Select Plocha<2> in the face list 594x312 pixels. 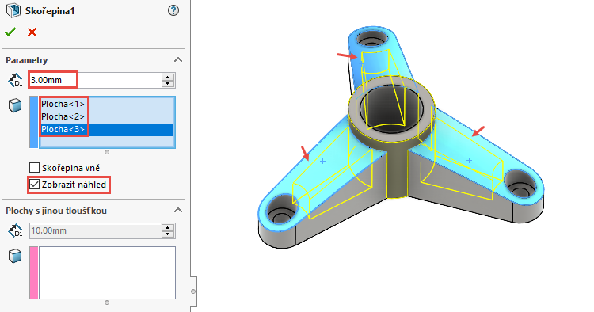63,116
